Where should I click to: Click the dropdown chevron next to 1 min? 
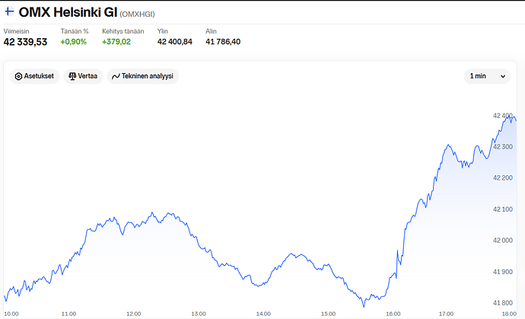pyautogui.click(x=503, y=76)
